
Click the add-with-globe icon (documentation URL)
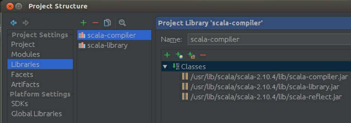point(179,55)
